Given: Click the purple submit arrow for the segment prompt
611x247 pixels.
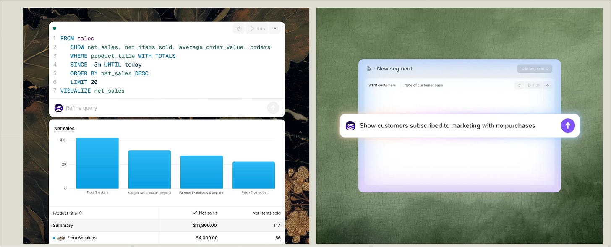Looking at the screenshot, I should [568, 125].
